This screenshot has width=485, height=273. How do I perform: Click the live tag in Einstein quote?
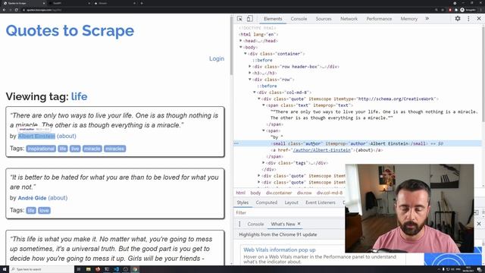tap(75, 149)
